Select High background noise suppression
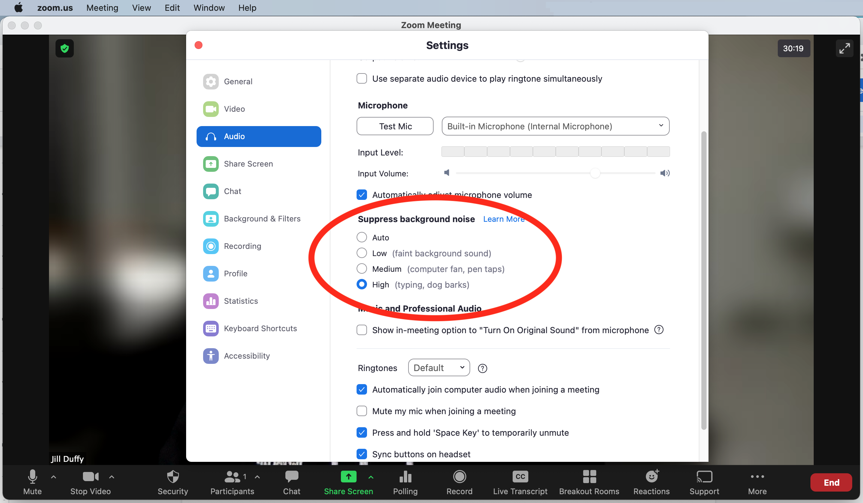 [x=361, y=284]
